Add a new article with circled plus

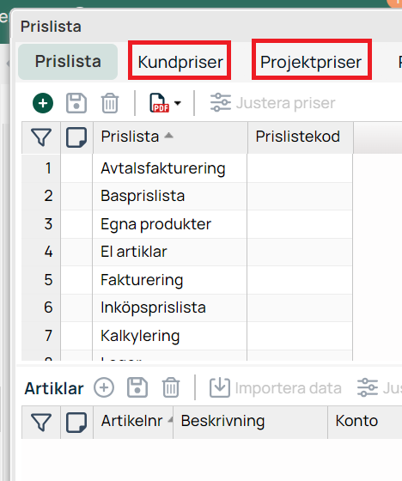tap(104, 387)
